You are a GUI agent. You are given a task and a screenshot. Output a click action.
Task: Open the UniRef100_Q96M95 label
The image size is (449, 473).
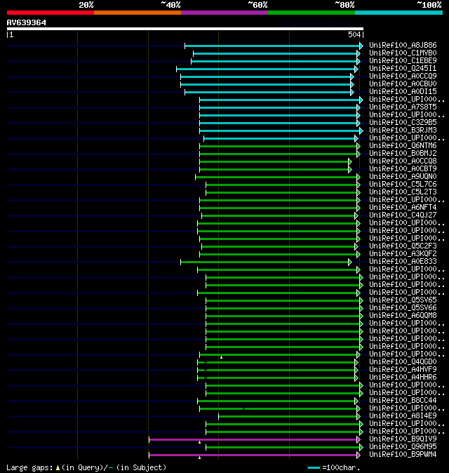tap(403, 447)
